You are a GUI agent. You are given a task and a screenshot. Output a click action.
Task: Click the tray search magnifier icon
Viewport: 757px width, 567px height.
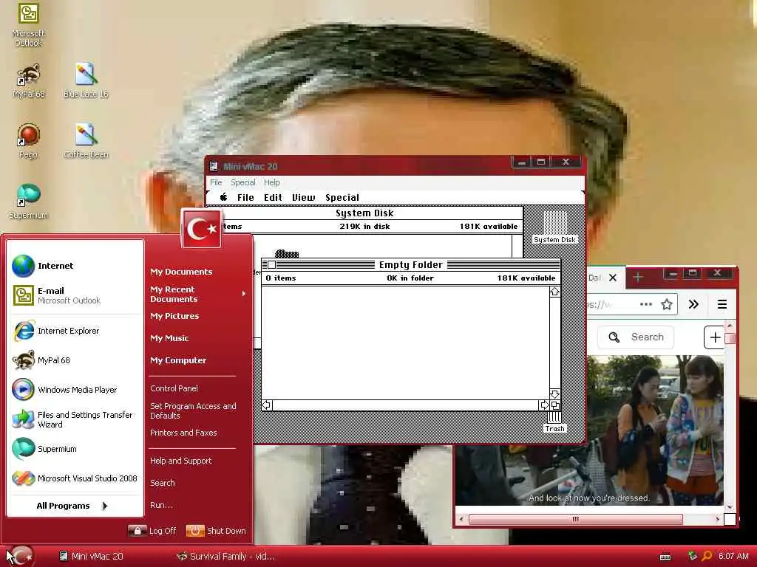pos(706,556)
